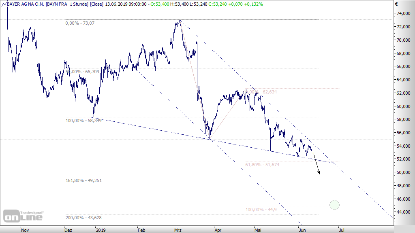Viewport: 415px width, 233px height.
Task: Click the 58,000 price axis label
Action: (403, 119)
